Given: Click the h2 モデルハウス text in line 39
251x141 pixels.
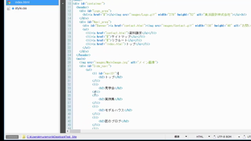Looking at the screenshot, I should coord(115,110).
